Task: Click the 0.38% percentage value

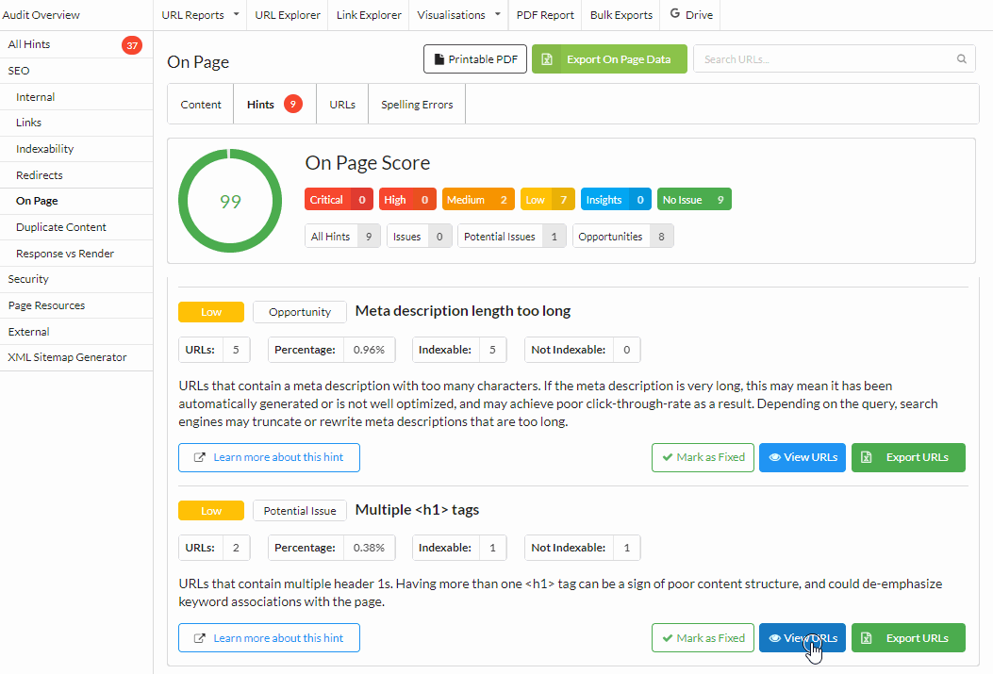Action: (370, 548)
